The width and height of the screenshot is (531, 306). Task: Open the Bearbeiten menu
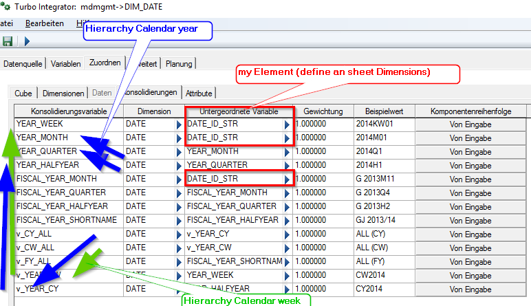pos(44,23)
